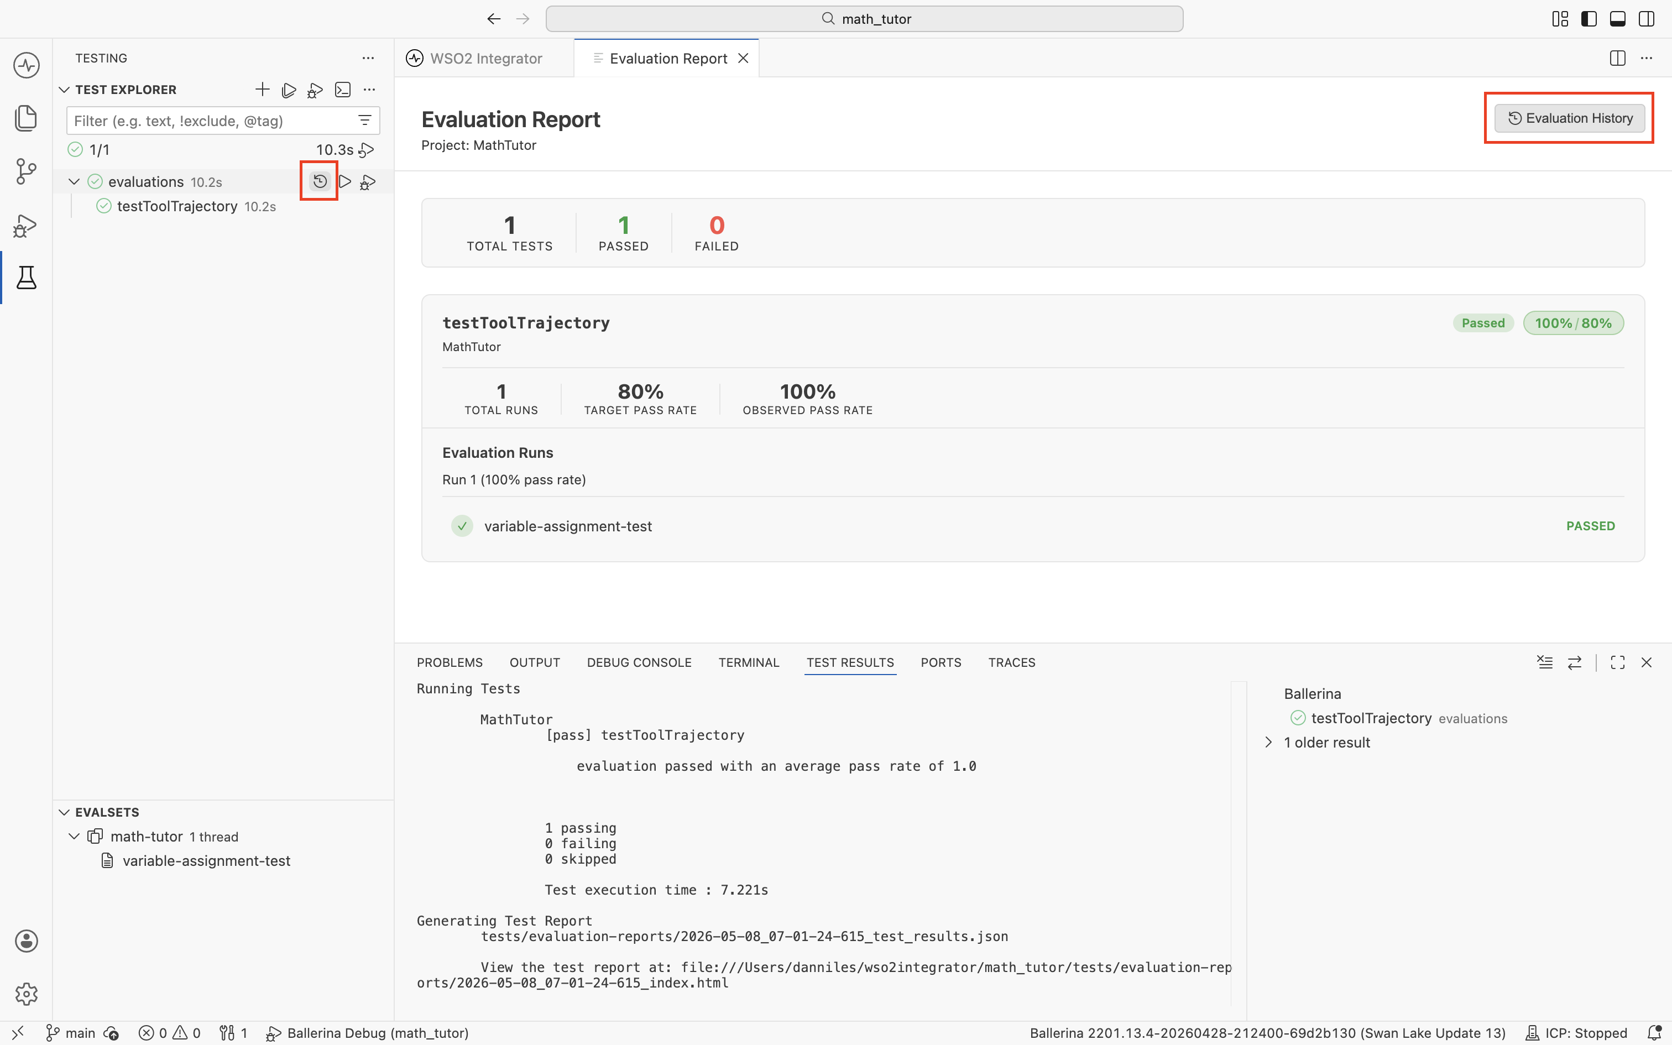Image resolution: width=1672 pixels, height=1045 pixels.
Task: Toggle the bottom panel visibility
Action: pyautogui.click(x=1617, y=19)
